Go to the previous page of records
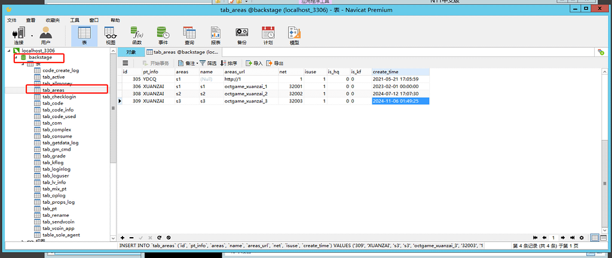Image resolution: width=612 pixels, height=258 pixels. pyautogui.click(x=544, y=238)
